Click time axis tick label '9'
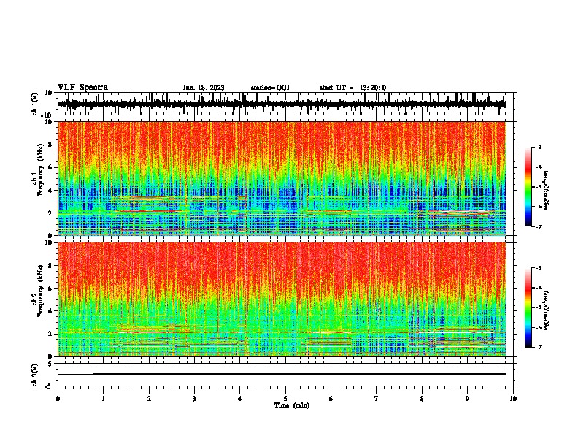The height and width of the screenshot is (447, 578). click(x=467, y=399)
